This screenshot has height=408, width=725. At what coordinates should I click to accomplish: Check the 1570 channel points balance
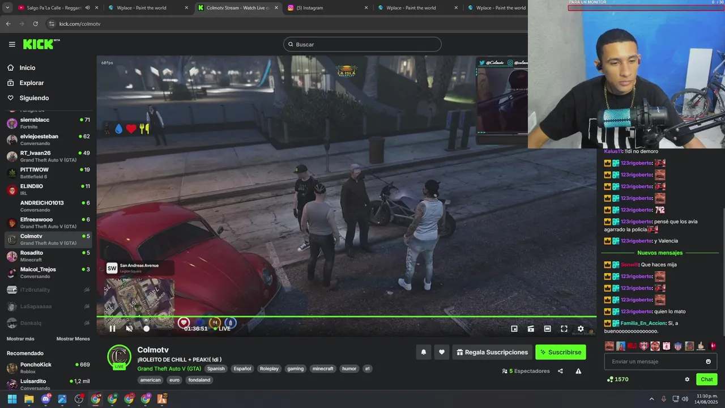(617, 380)
